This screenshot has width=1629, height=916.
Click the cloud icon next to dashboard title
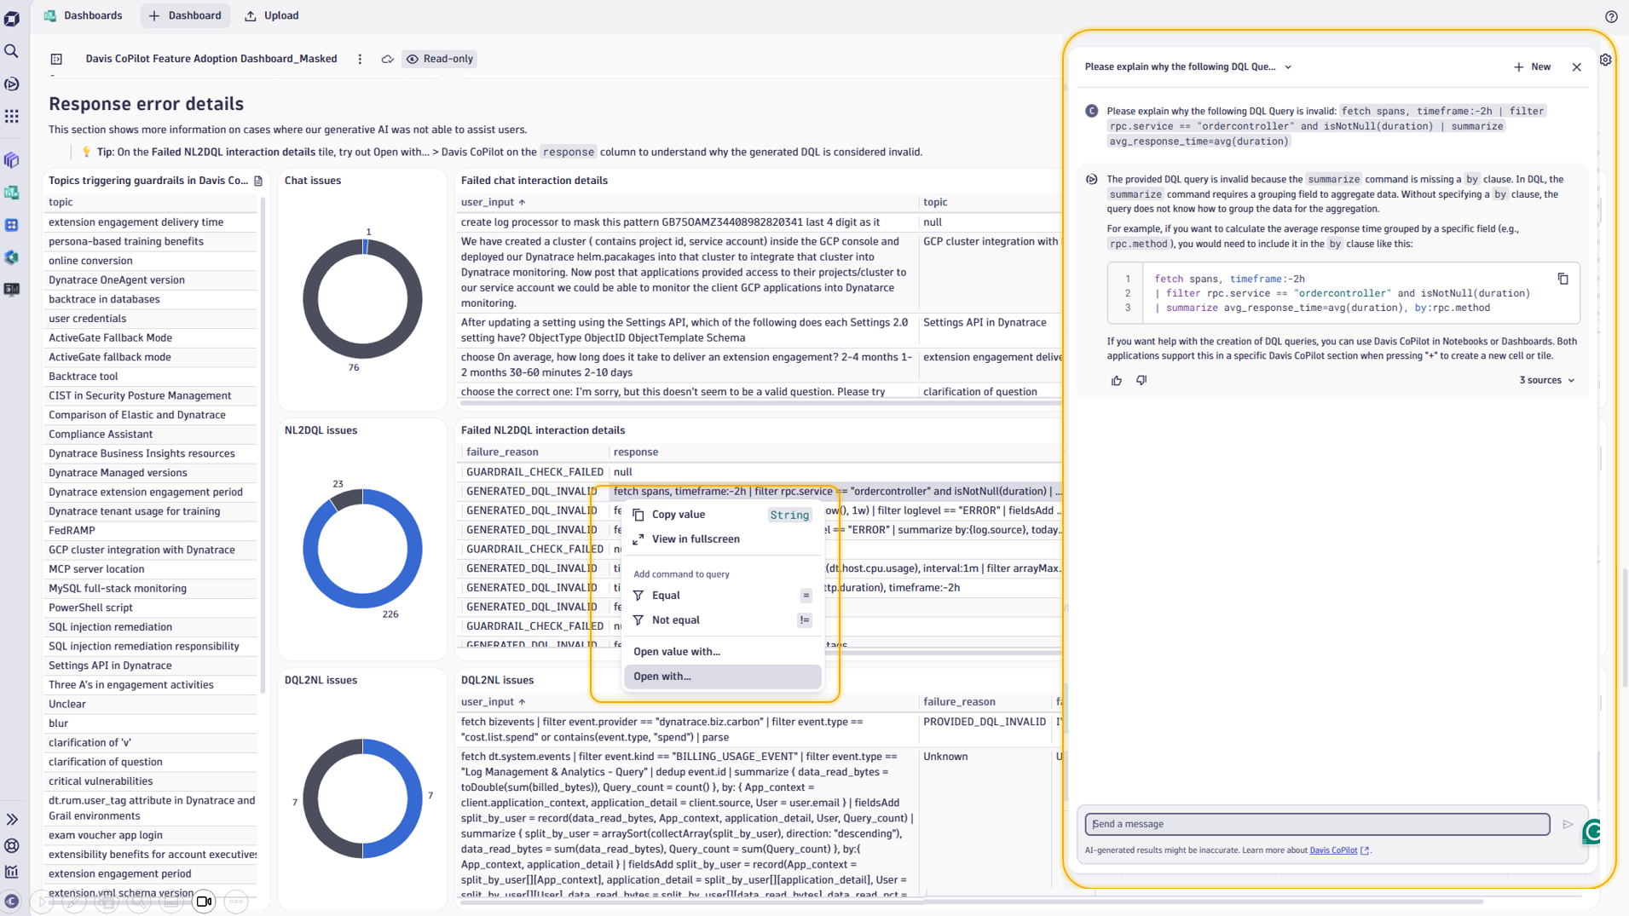coord(387,59)
